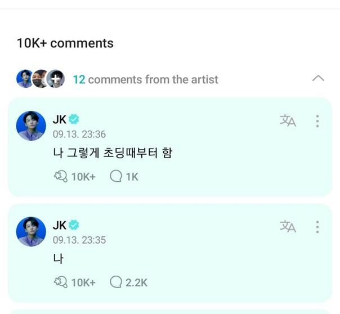This screenshot has width=340, height=314.
Task: Tap the "10K+ comments" heading
Action: click(x=65, y=43)
